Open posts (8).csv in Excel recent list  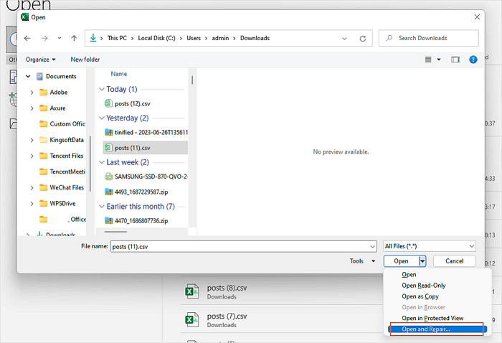point(227,292)
